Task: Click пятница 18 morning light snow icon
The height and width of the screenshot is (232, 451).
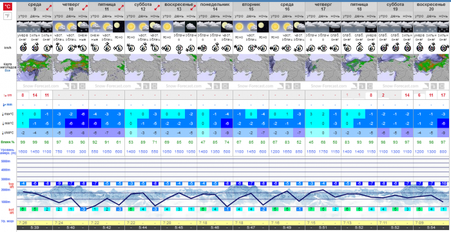Action: (347, 26)
